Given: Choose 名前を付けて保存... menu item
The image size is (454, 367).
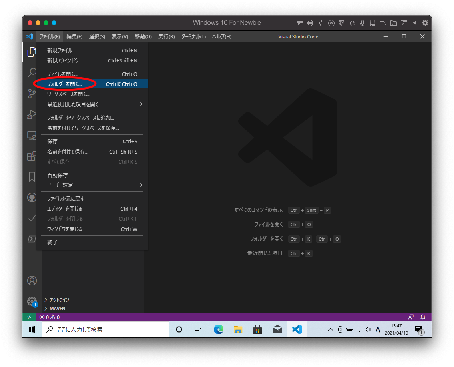Looking at the screenshot, I should pyautogui.click(x=92, y=152).
